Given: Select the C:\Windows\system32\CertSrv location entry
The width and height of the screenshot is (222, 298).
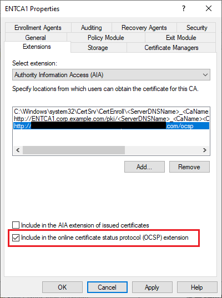Looking at the screenshot, I should click(x=111, y=111).
